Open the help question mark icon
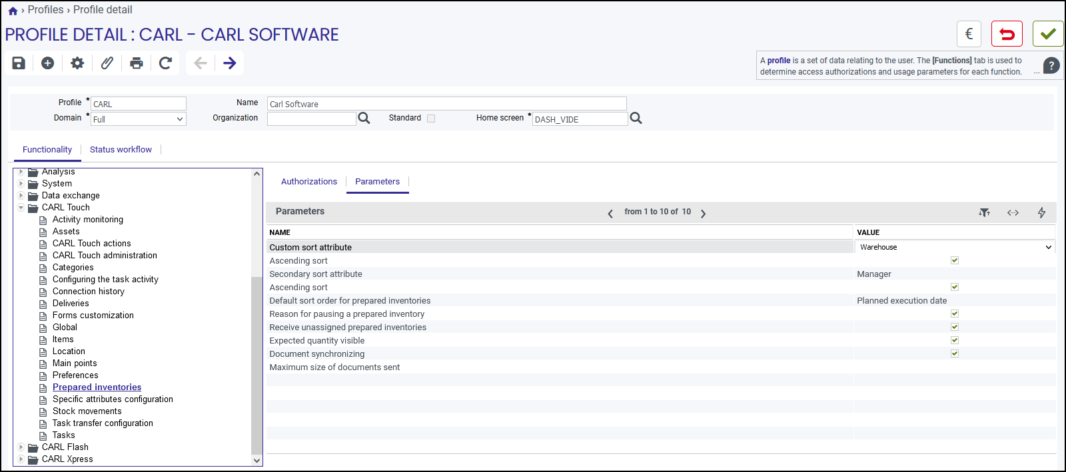1066x472 pixels. (1051, 65)
